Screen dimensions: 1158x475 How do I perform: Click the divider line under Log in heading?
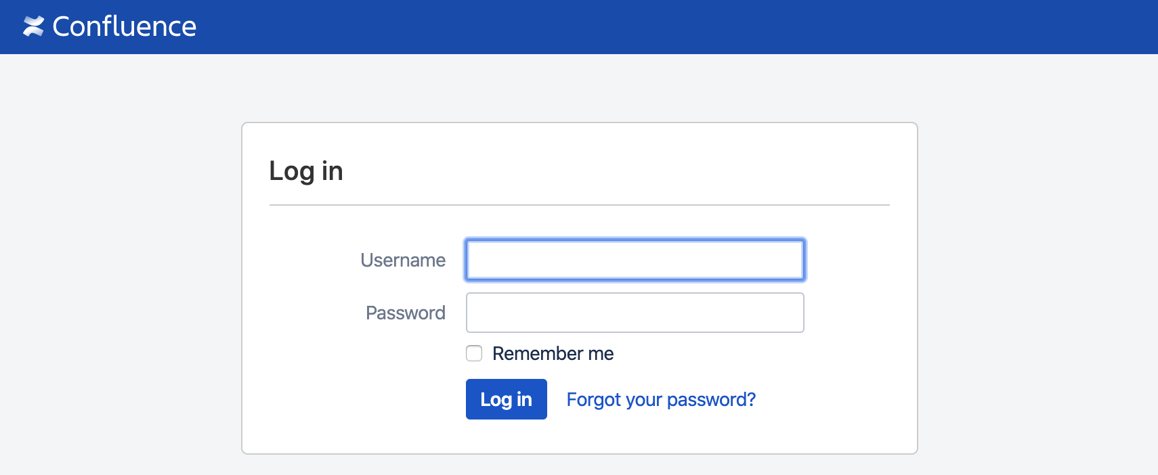click(579, 205)
